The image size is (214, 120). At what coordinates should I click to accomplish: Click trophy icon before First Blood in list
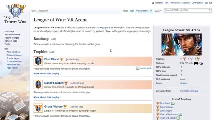click(x=157, y=103)
